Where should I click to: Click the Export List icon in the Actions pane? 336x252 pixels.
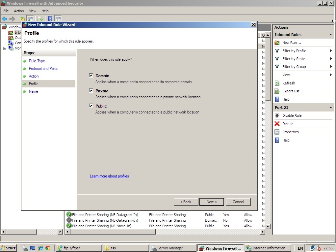pos(277,91)
